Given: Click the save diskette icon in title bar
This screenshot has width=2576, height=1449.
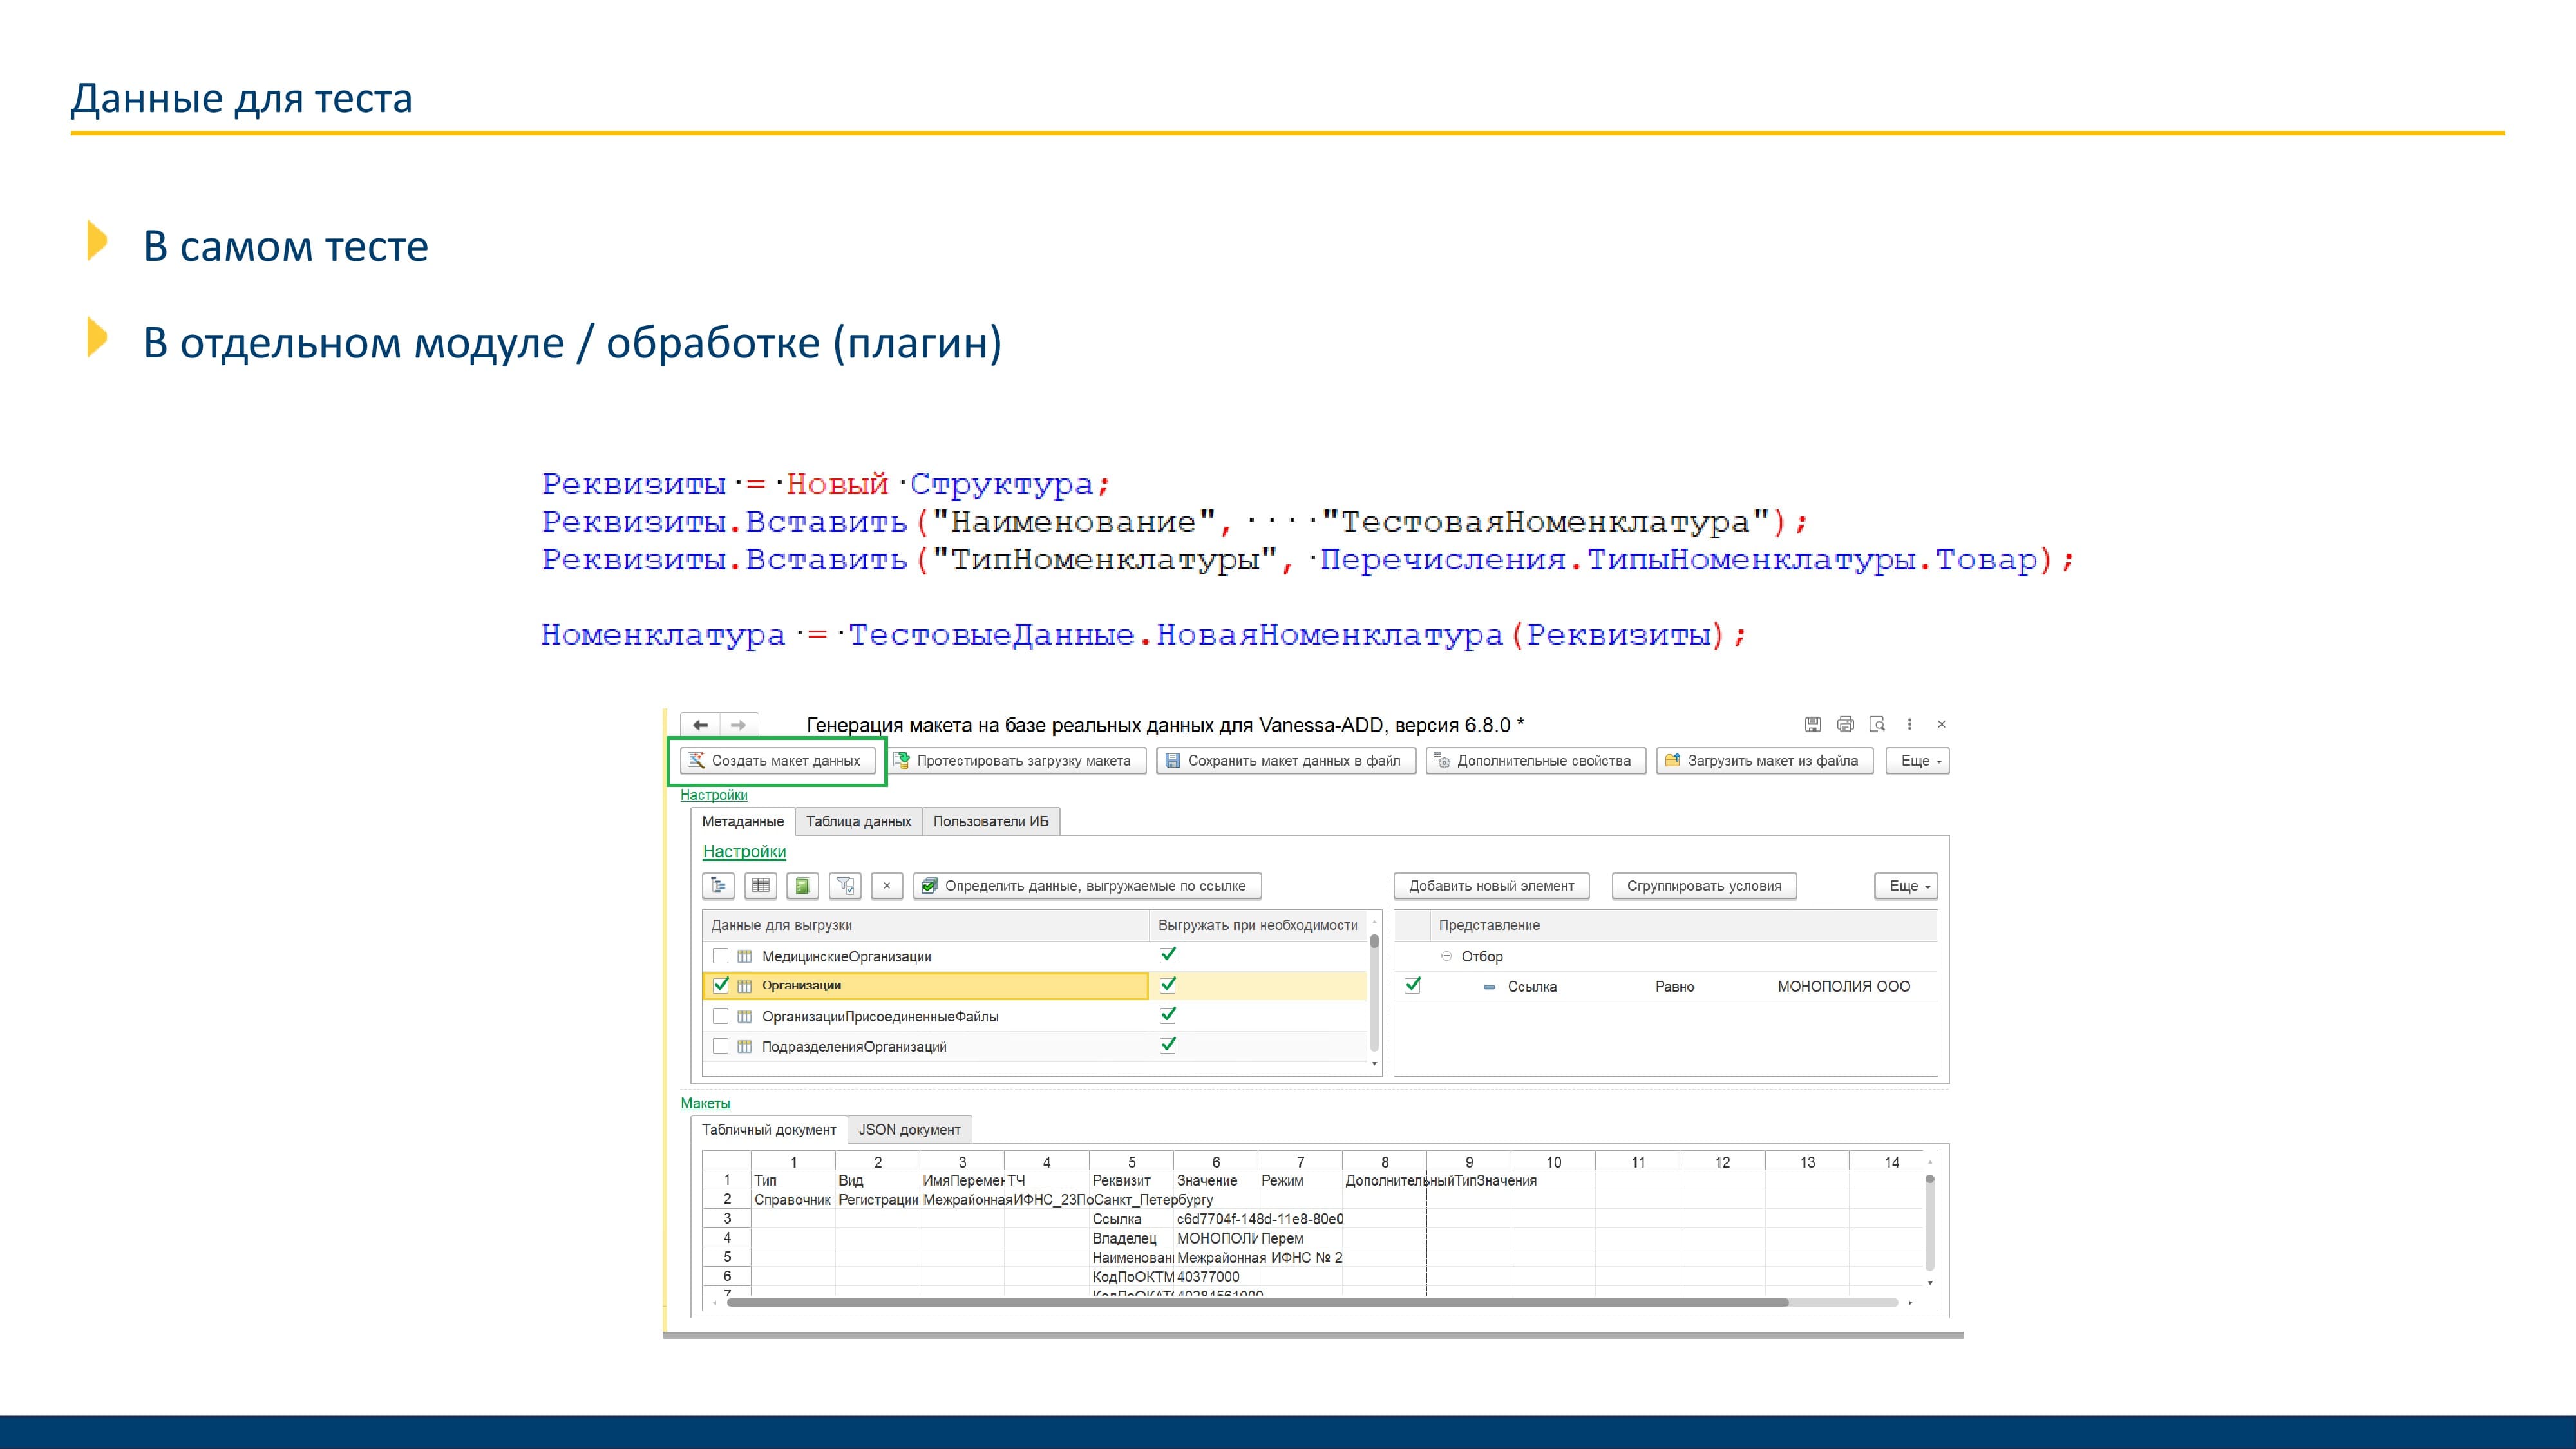Looking at the screenshot, I should (1813, 724).
